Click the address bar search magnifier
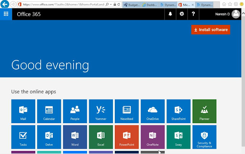This screenshot has width=245, height=154. click(x=107, y=5)
